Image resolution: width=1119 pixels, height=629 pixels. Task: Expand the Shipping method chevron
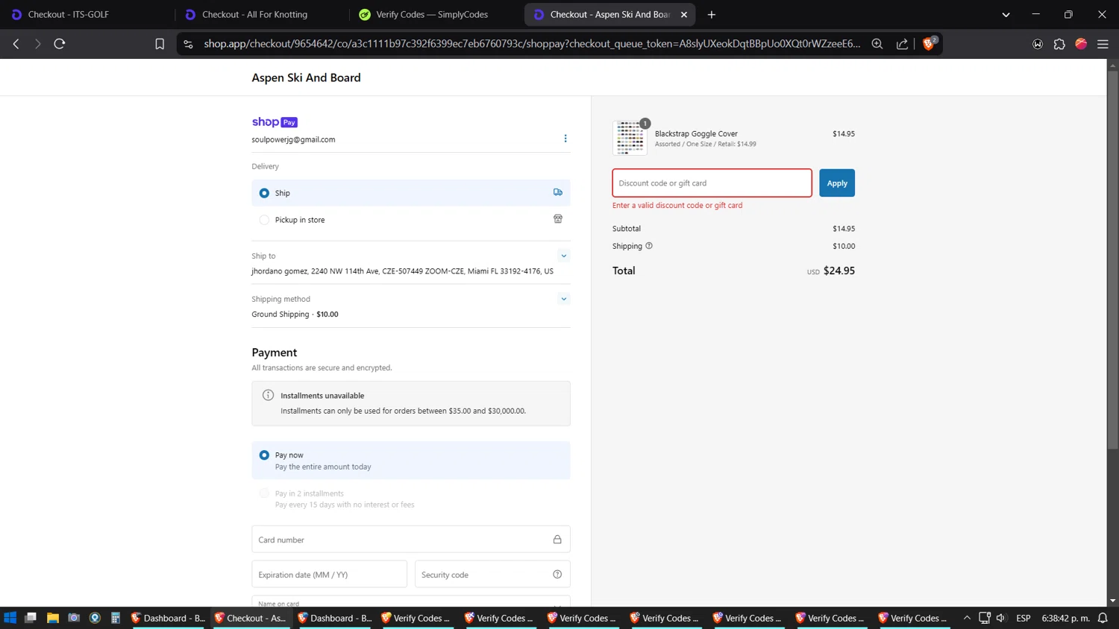pyautogui.click(x=564, y=299)
